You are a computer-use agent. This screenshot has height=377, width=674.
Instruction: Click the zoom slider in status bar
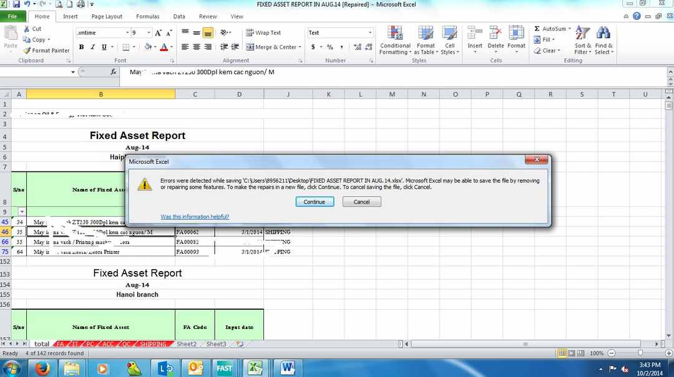[640, 353]
